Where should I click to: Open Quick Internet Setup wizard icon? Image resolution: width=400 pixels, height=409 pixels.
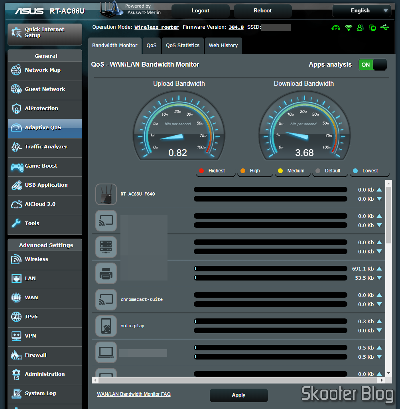(17, 32)
